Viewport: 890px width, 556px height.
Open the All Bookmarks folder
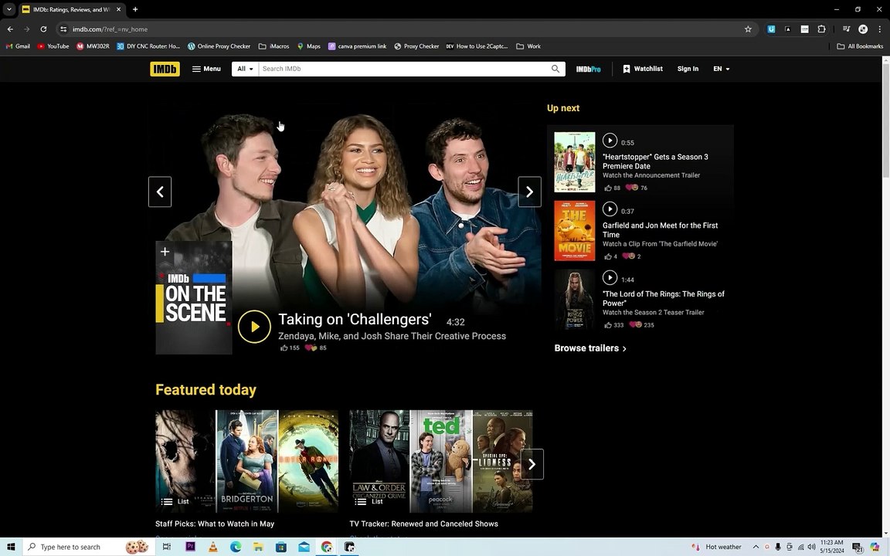point(860,46)
